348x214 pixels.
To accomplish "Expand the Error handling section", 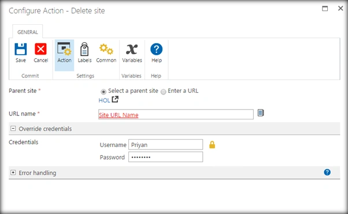I will point(13,172).
